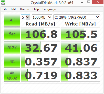This screenshot has height=94, width=104.
Task: Click the Write [MB/s] column header
Action: point(80,24)
